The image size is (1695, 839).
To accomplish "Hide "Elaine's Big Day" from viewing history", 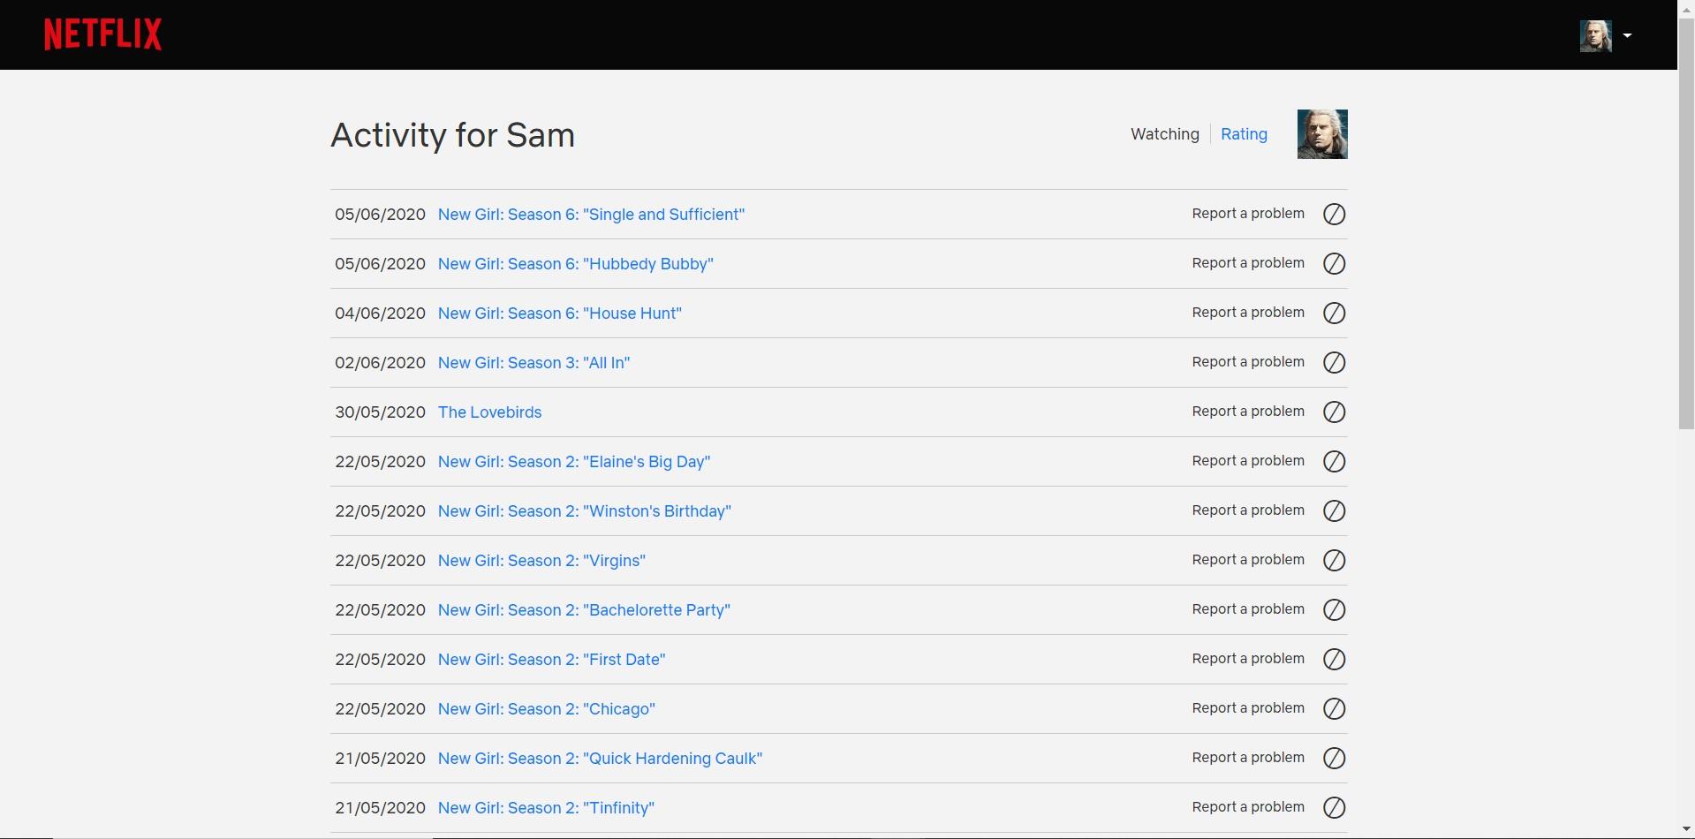I will coord(1334,461).
